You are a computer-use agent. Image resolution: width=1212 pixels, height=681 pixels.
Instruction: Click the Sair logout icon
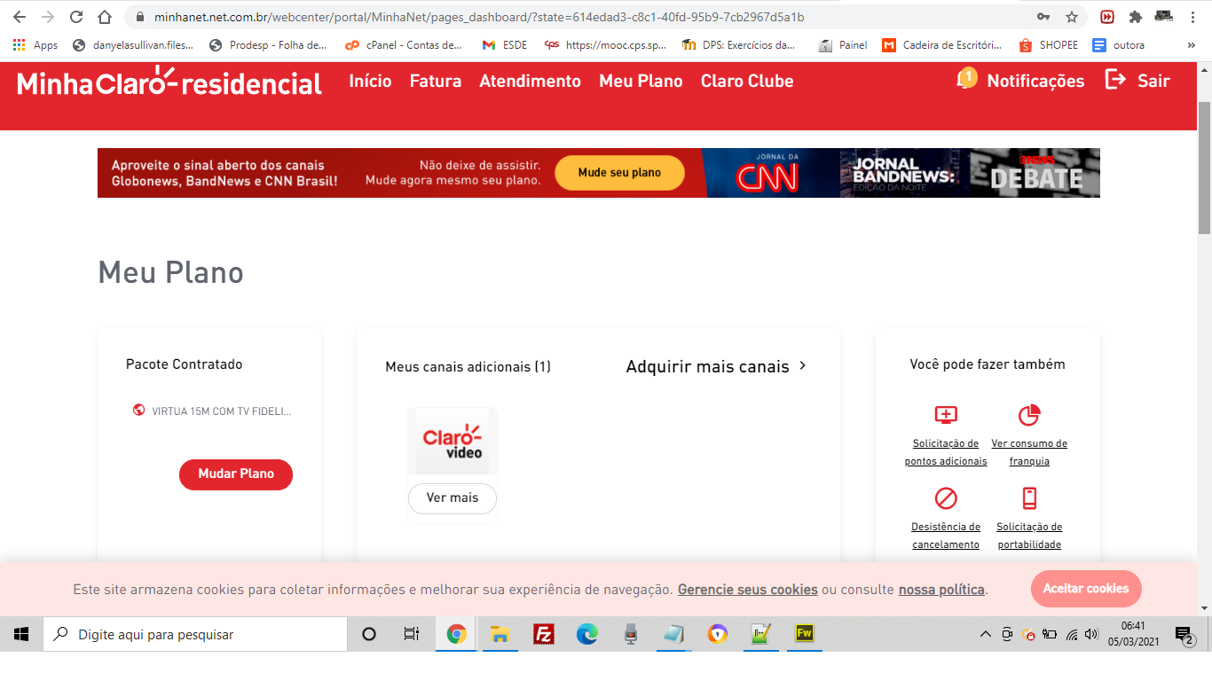[x=1114, y=80]
